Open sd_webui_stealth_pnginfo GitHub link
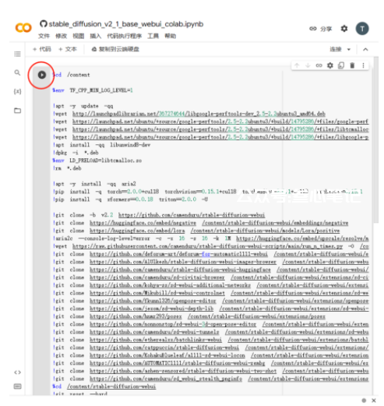 [x=166, y=379]
